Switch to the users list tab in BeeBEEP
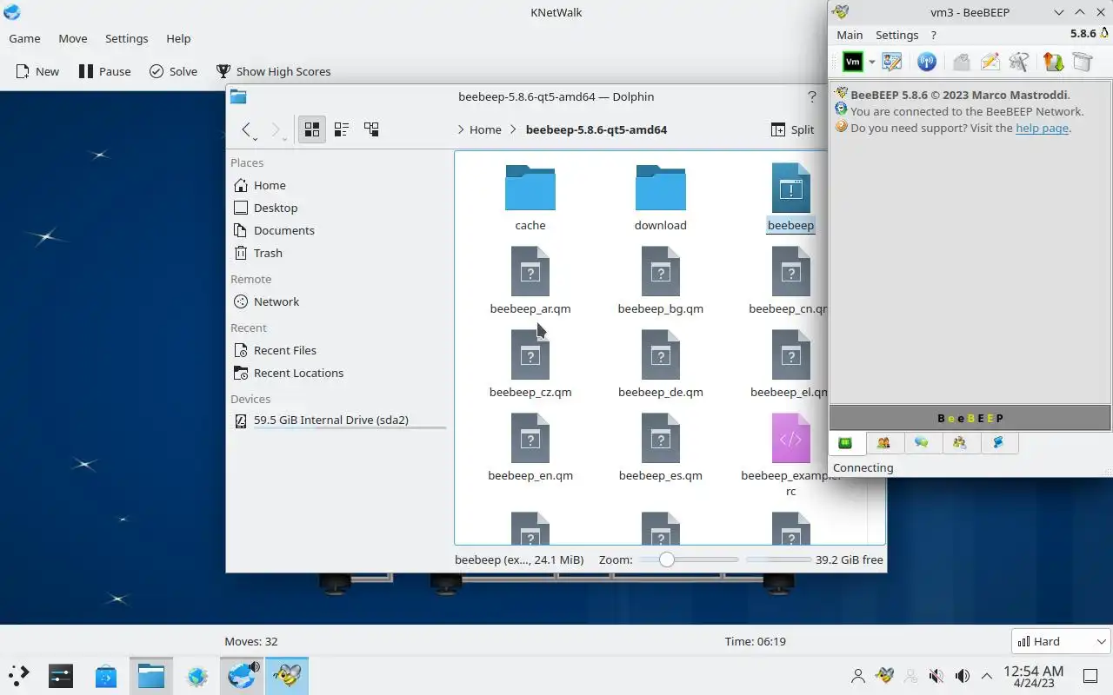 click(x=883, y=443)
